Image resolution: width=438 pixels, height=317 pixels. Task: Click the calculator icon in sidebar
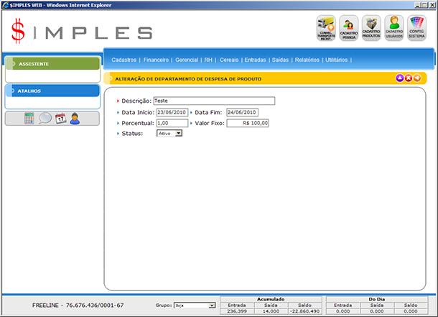click(29, 119)
